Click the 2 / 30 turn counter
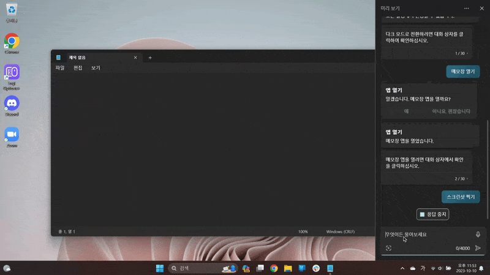 [x=460, y=179]
